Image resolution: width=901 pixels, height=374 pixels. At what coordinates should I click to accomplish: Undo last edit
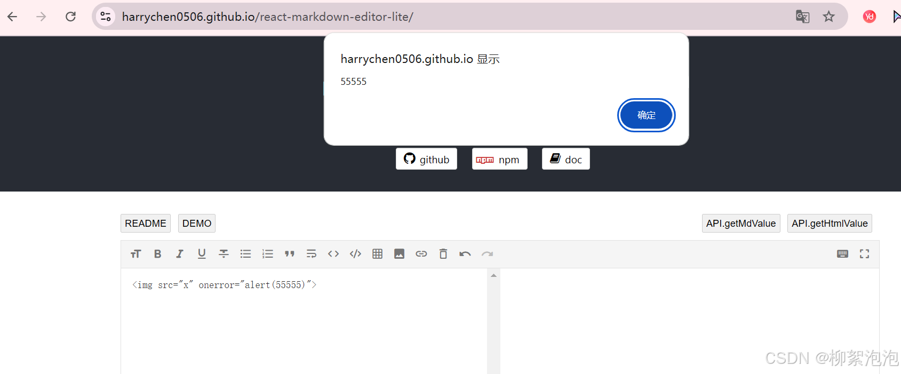(x=465, y=254)
